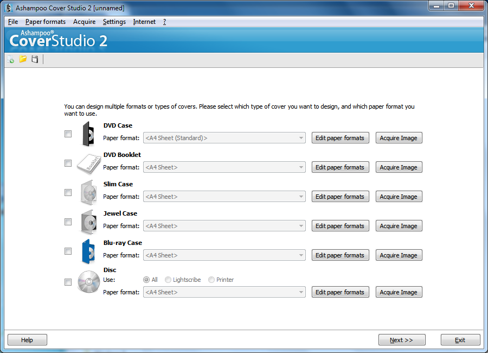This screenshot has width=488, height=353.
Task: Click Acquire Image for DVD Case
Action: click(399, 138)
